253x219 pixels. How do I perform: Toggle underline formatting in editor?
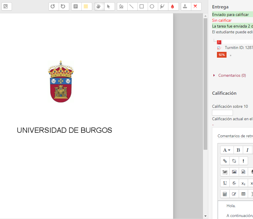[225, 183]
